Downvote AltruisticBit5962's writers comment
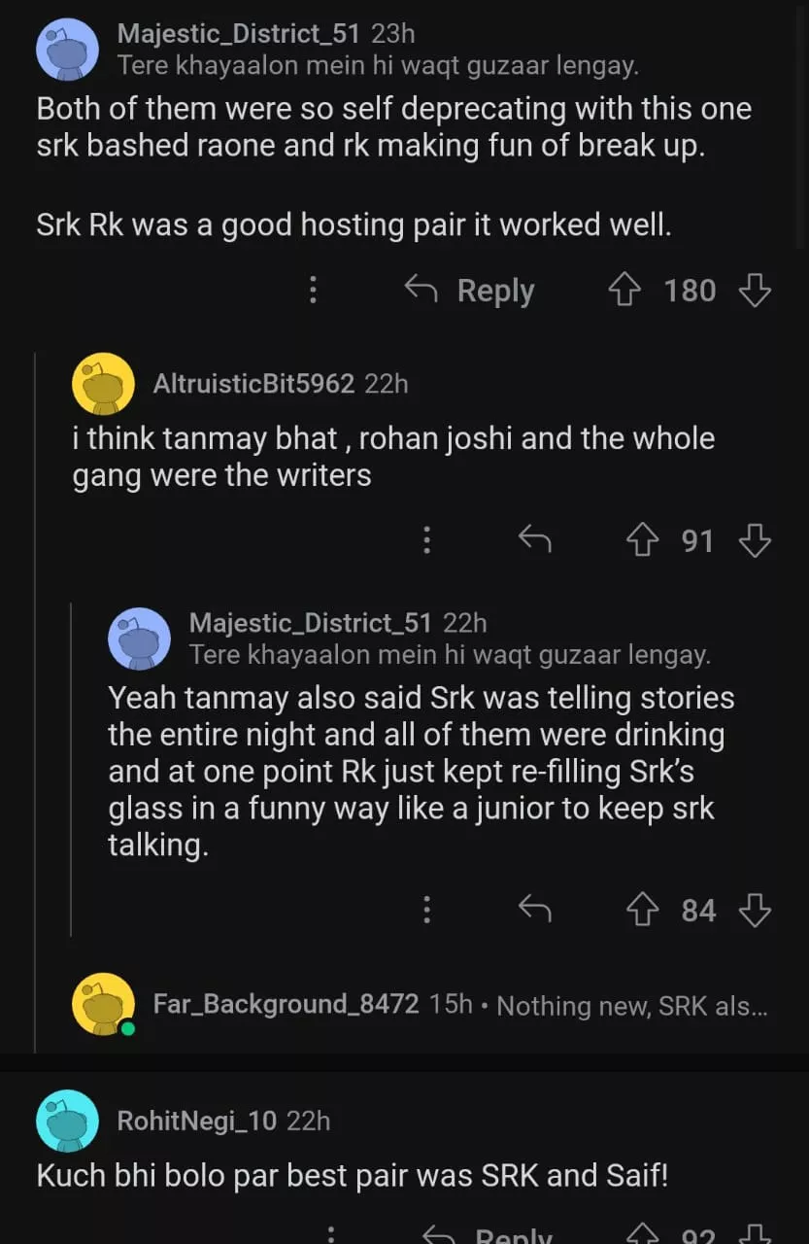The height and width of the screenshot is (1244, 809). tap(755, 540)
